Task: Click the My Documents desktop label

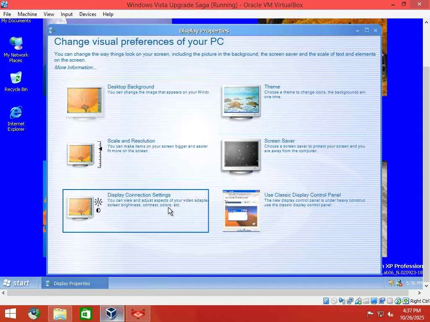Action: [x=16, y=21]
